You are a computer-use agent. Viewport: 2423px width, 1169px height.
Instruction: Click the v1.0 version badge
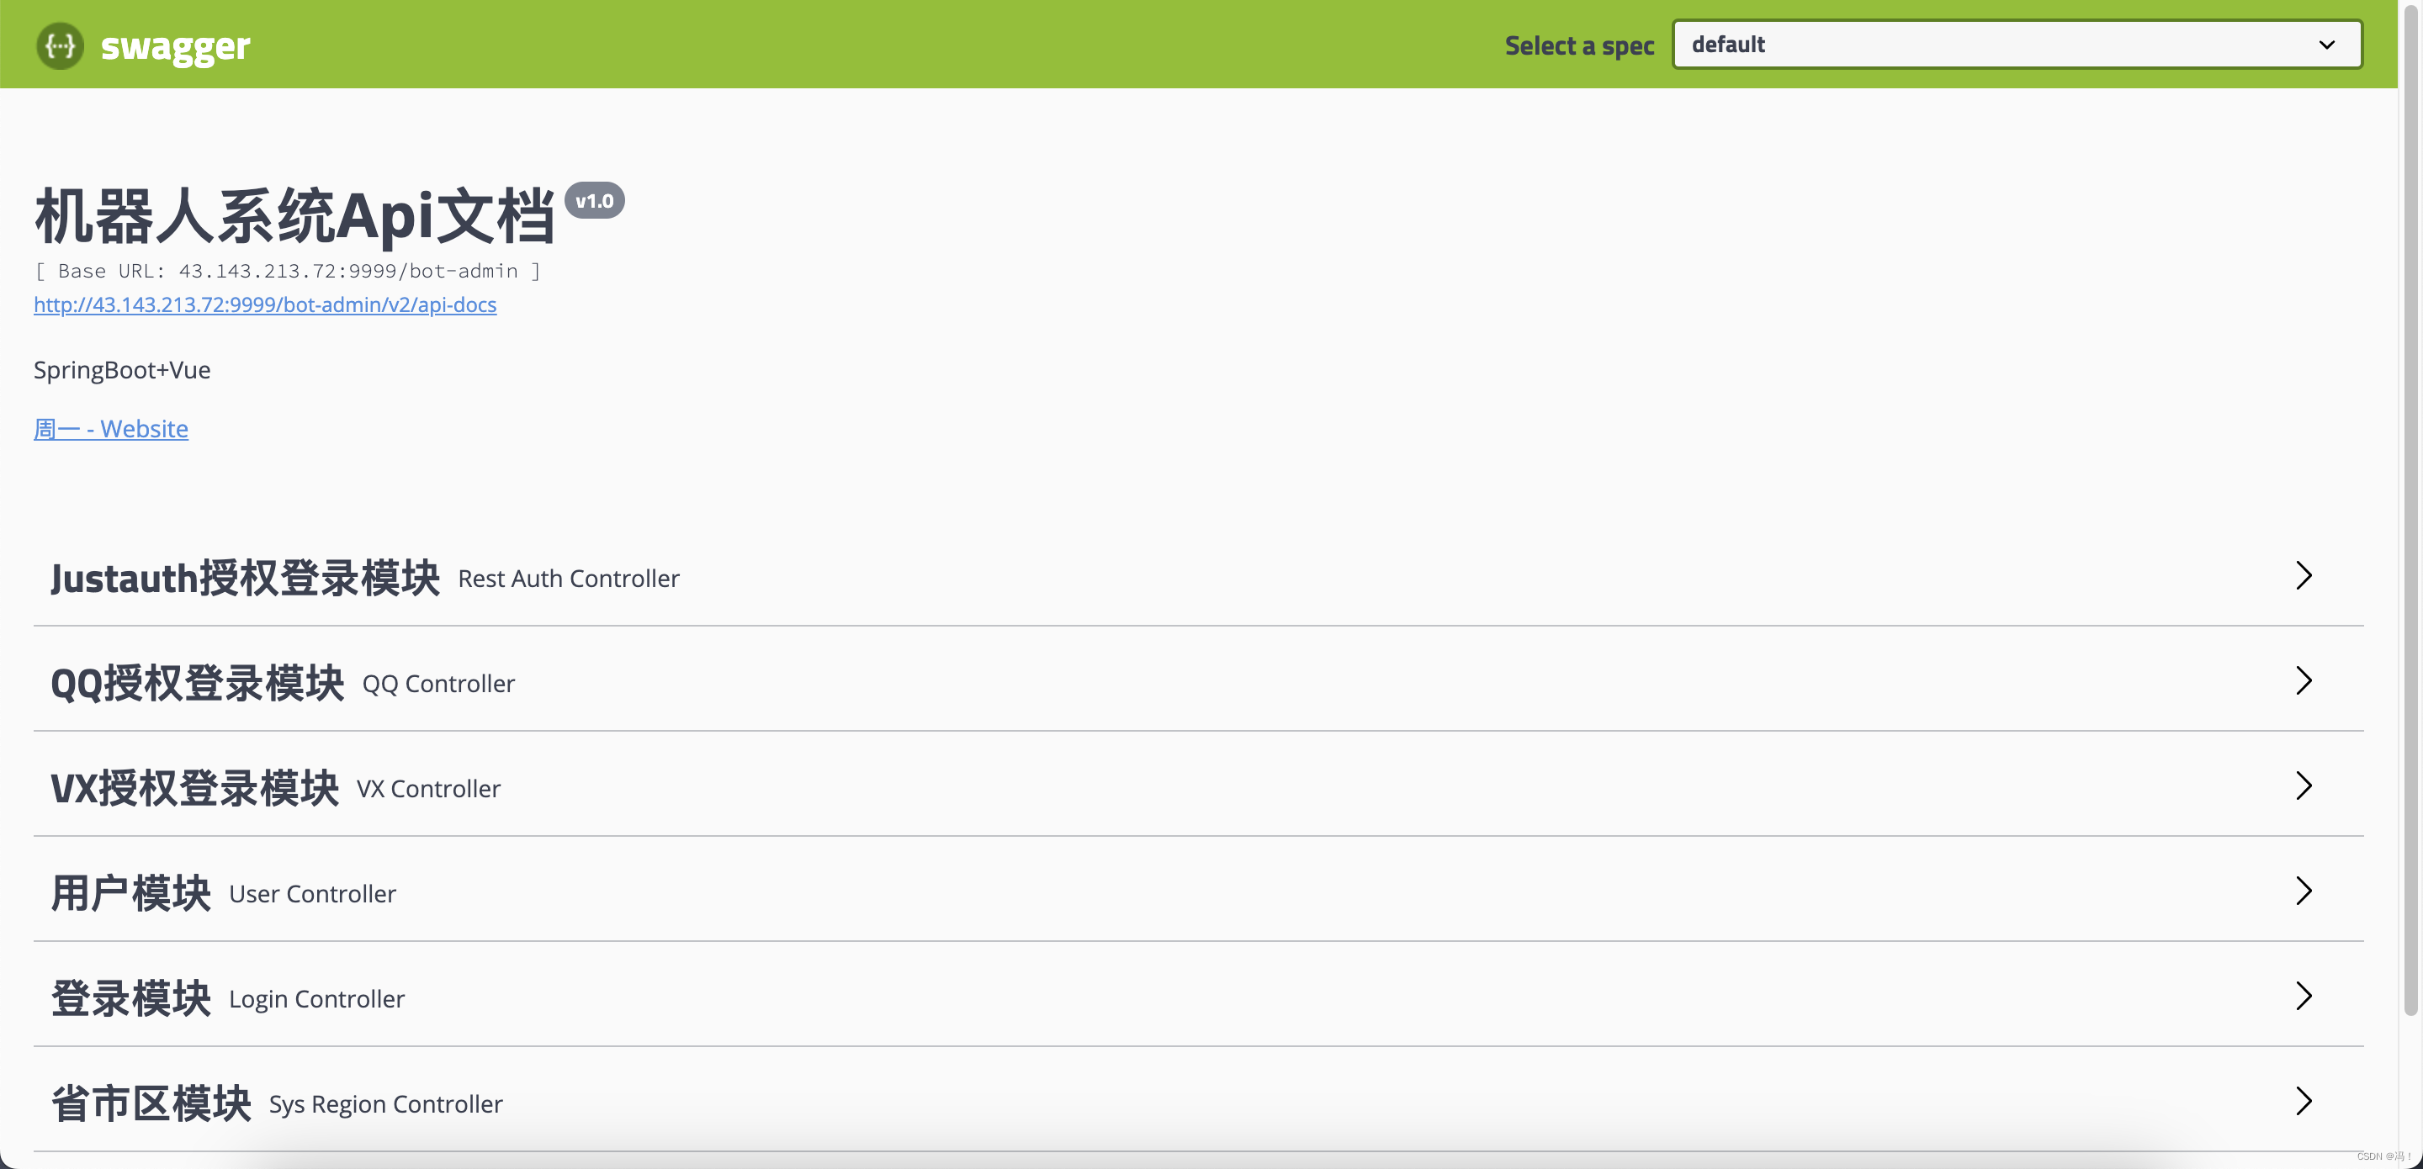pos(595,200)
